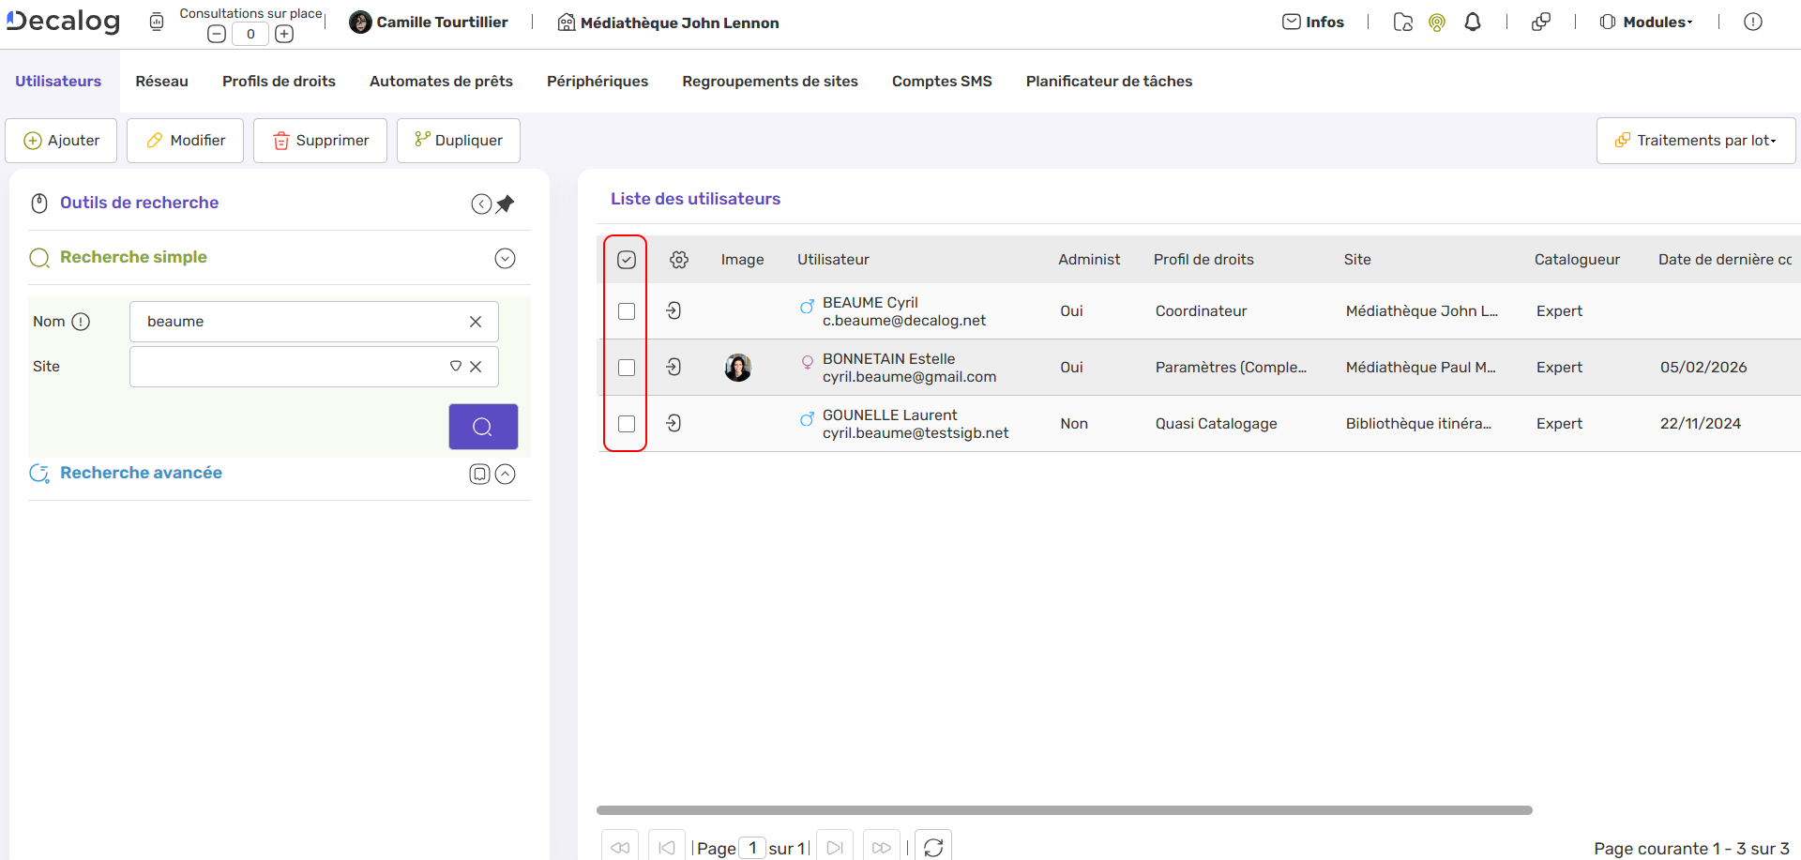Switch to Profils de droits tab
The width and height of the screenshot is (1801, 860).
(x=279, y=82)
